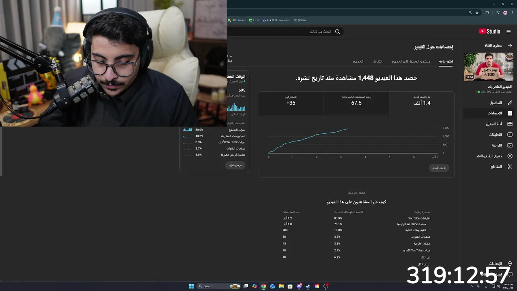Open the Analytics bar chart icon

[510, 113]
